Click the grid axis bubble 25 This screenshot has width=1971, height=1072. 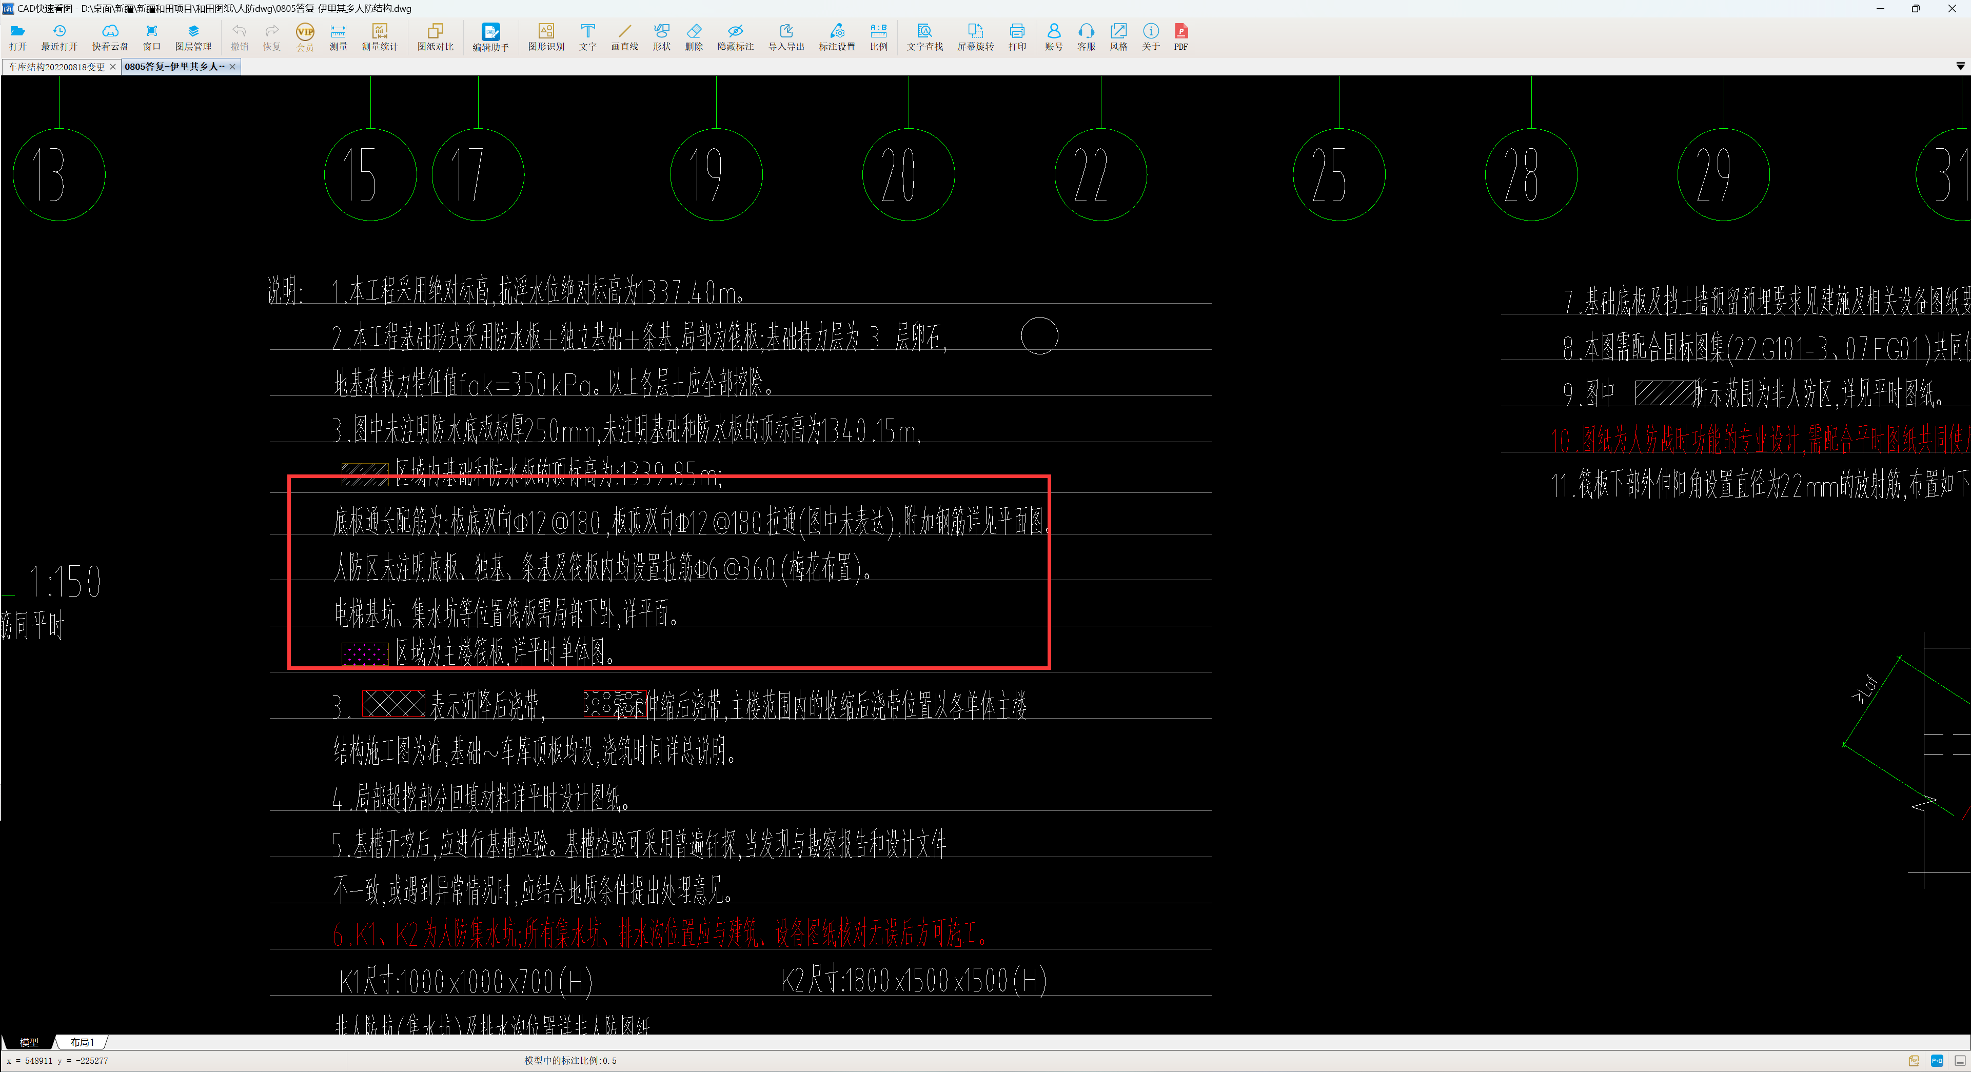click(1339, 174)
